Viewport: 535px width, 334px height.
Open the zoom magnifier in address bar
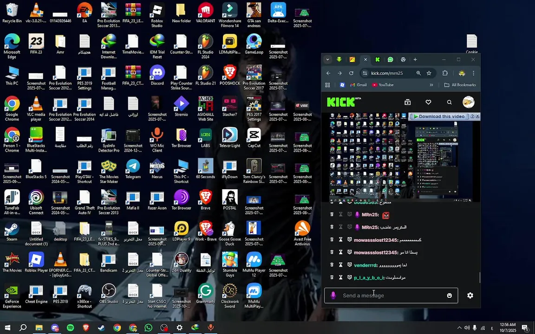pyautogui.click(x=418, y=73)
